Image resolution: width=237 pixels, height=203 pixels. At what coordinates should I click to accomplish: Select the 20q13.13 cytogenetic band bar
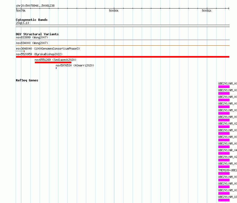point(122,26)
